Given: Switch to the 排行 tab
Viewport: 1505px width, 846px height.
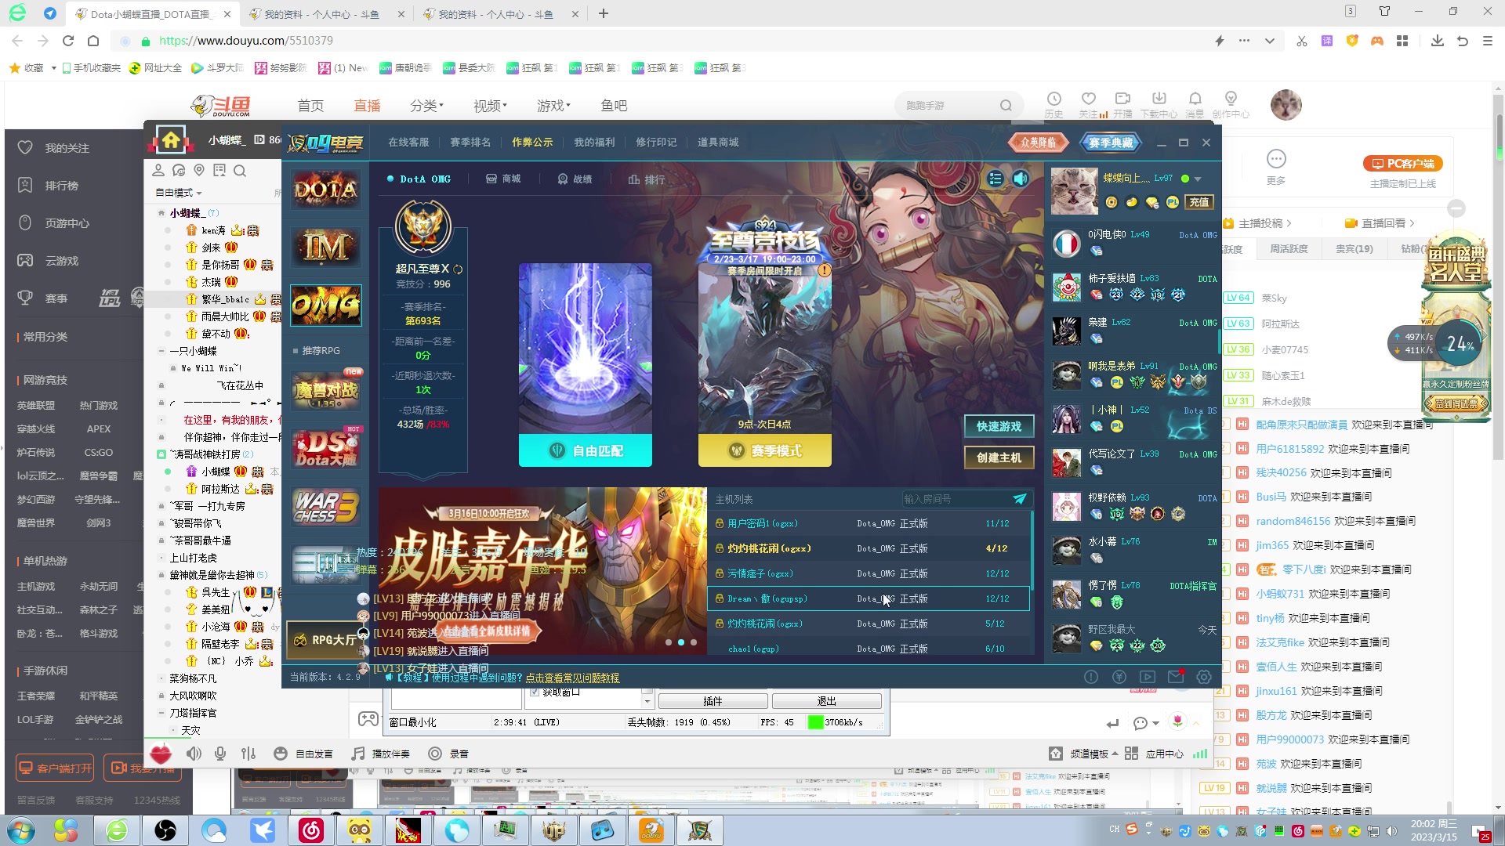Looking at the screenshot, I should tap(647, 179).
